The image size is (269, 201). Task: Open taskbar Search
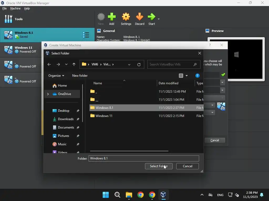117,195
